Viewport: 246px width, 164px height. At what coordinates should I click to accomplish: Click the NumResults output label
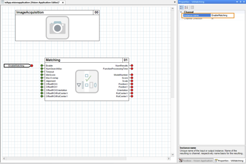tap(122, 66)
